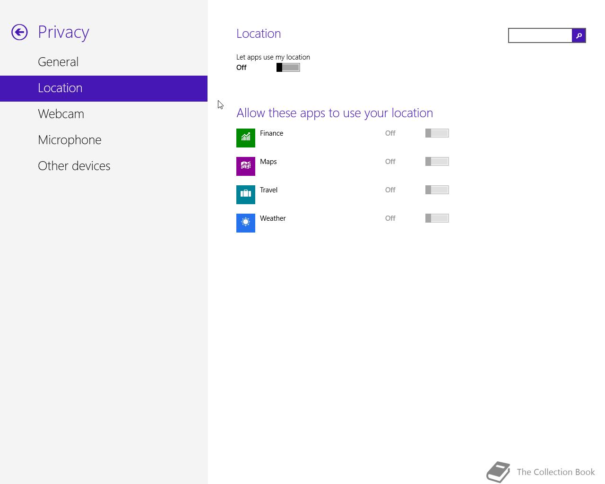Toggle location access for Travel
This screenshot has width=605, height=484.
[x=437, y=190]
